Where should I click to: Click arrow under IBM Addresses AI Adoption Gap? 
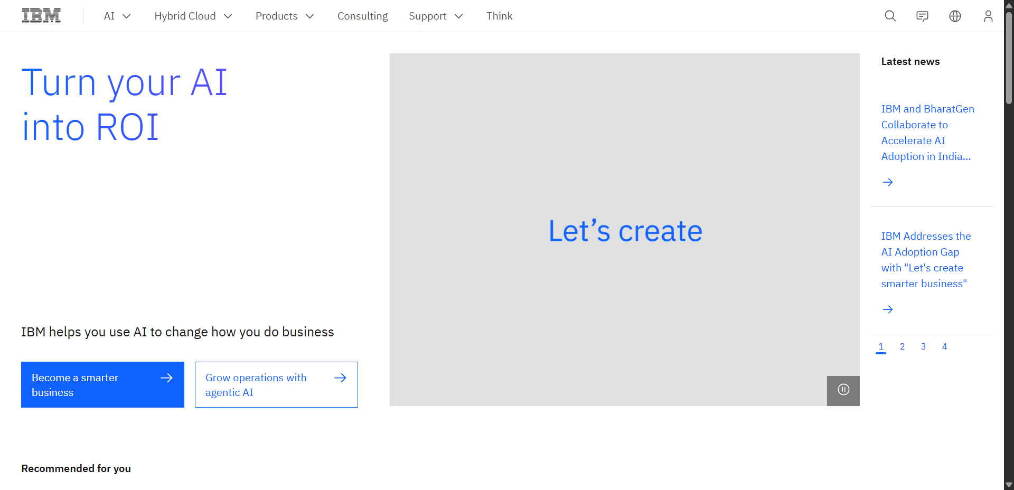point(888,309)
